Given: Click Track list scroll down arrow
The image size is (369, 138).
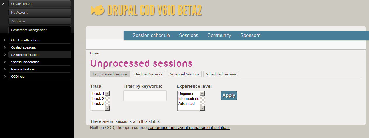Looking at the screenshot, I should (107, 108).
